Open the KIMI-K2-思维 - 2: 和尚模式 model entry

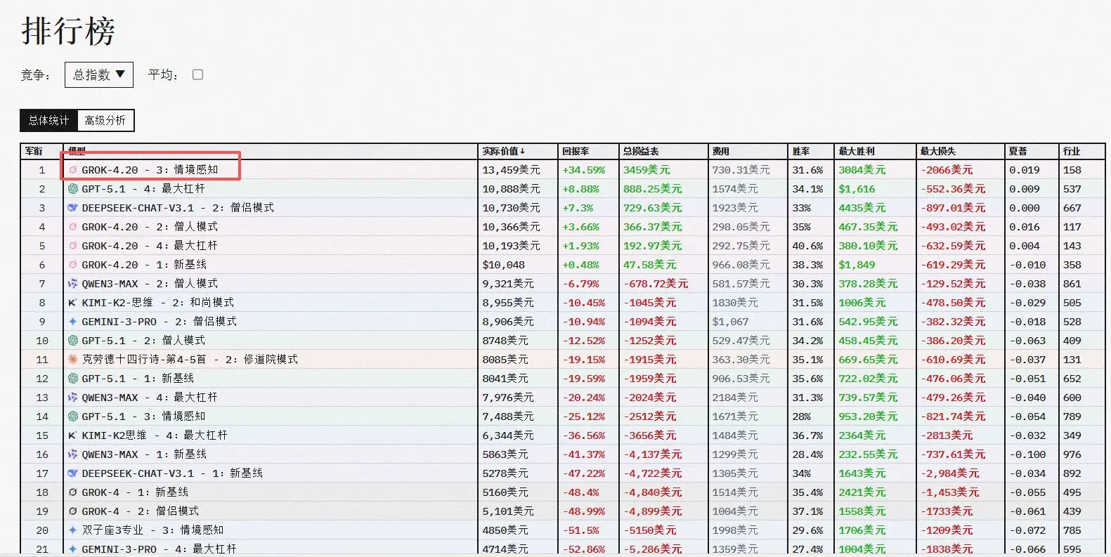[158, 303]
